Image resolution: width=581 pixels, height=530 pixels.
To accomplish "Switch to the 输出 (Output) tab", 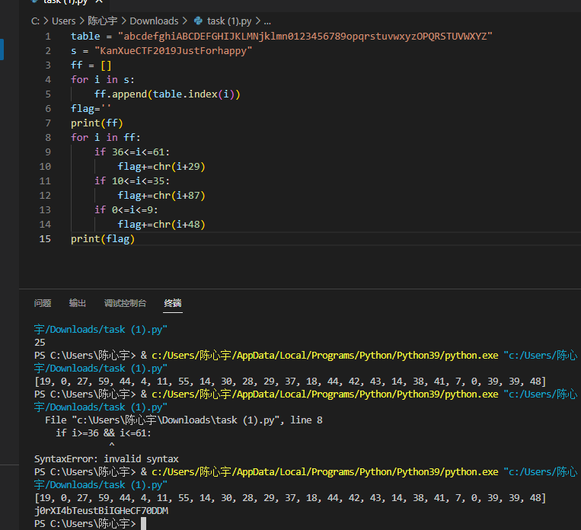I will coord(78,303).
